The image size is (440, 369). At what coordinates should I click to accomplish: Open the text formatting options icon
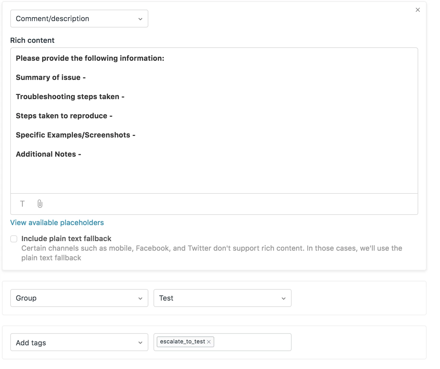click(x=22, y=204)
